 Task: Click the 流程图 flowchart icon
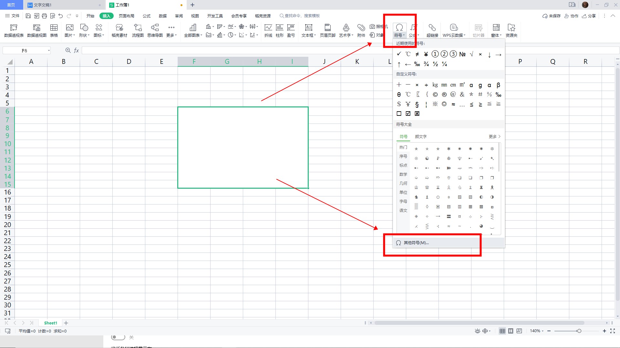pos(138,30)
